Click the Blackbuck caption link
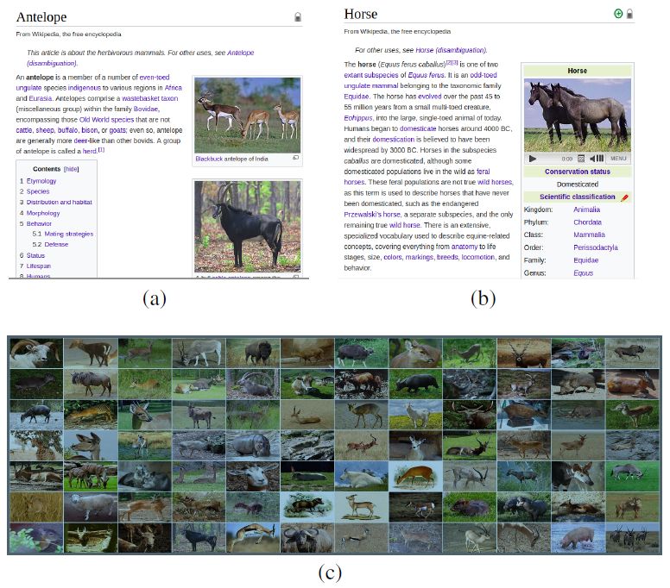 pos(209,159)
